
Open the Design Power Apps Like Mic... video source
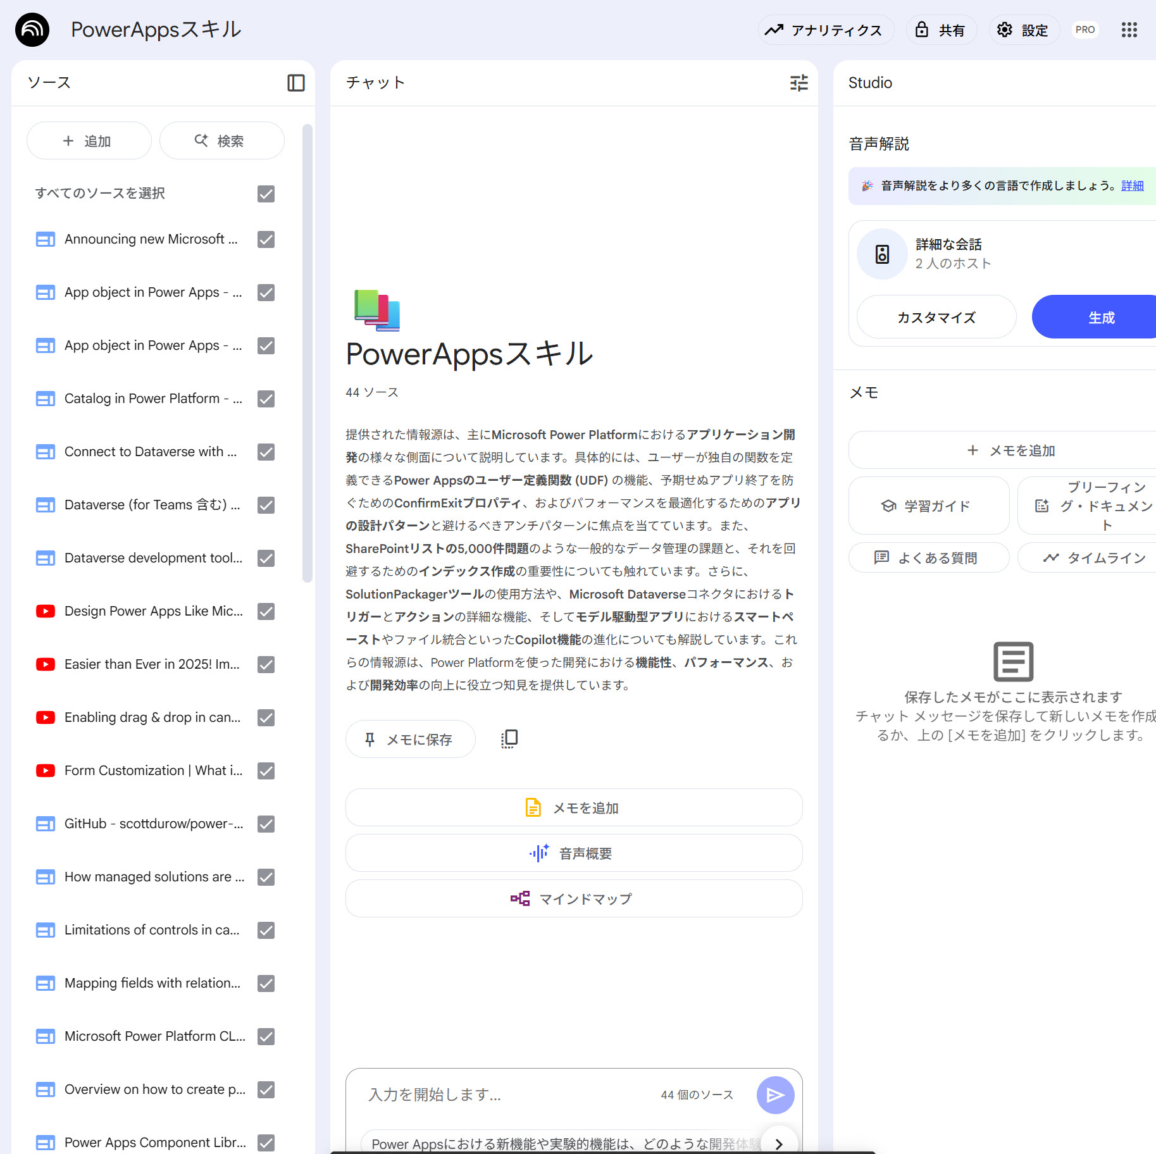(153, 611)
